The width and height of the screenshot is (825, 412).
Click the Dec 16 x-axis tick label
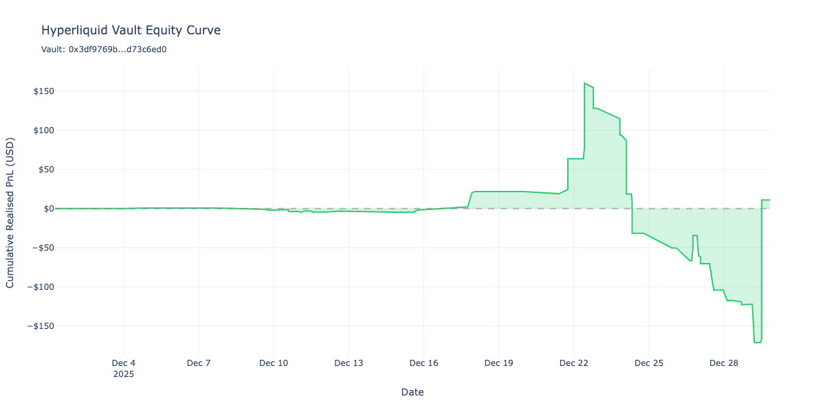point(423,363)
